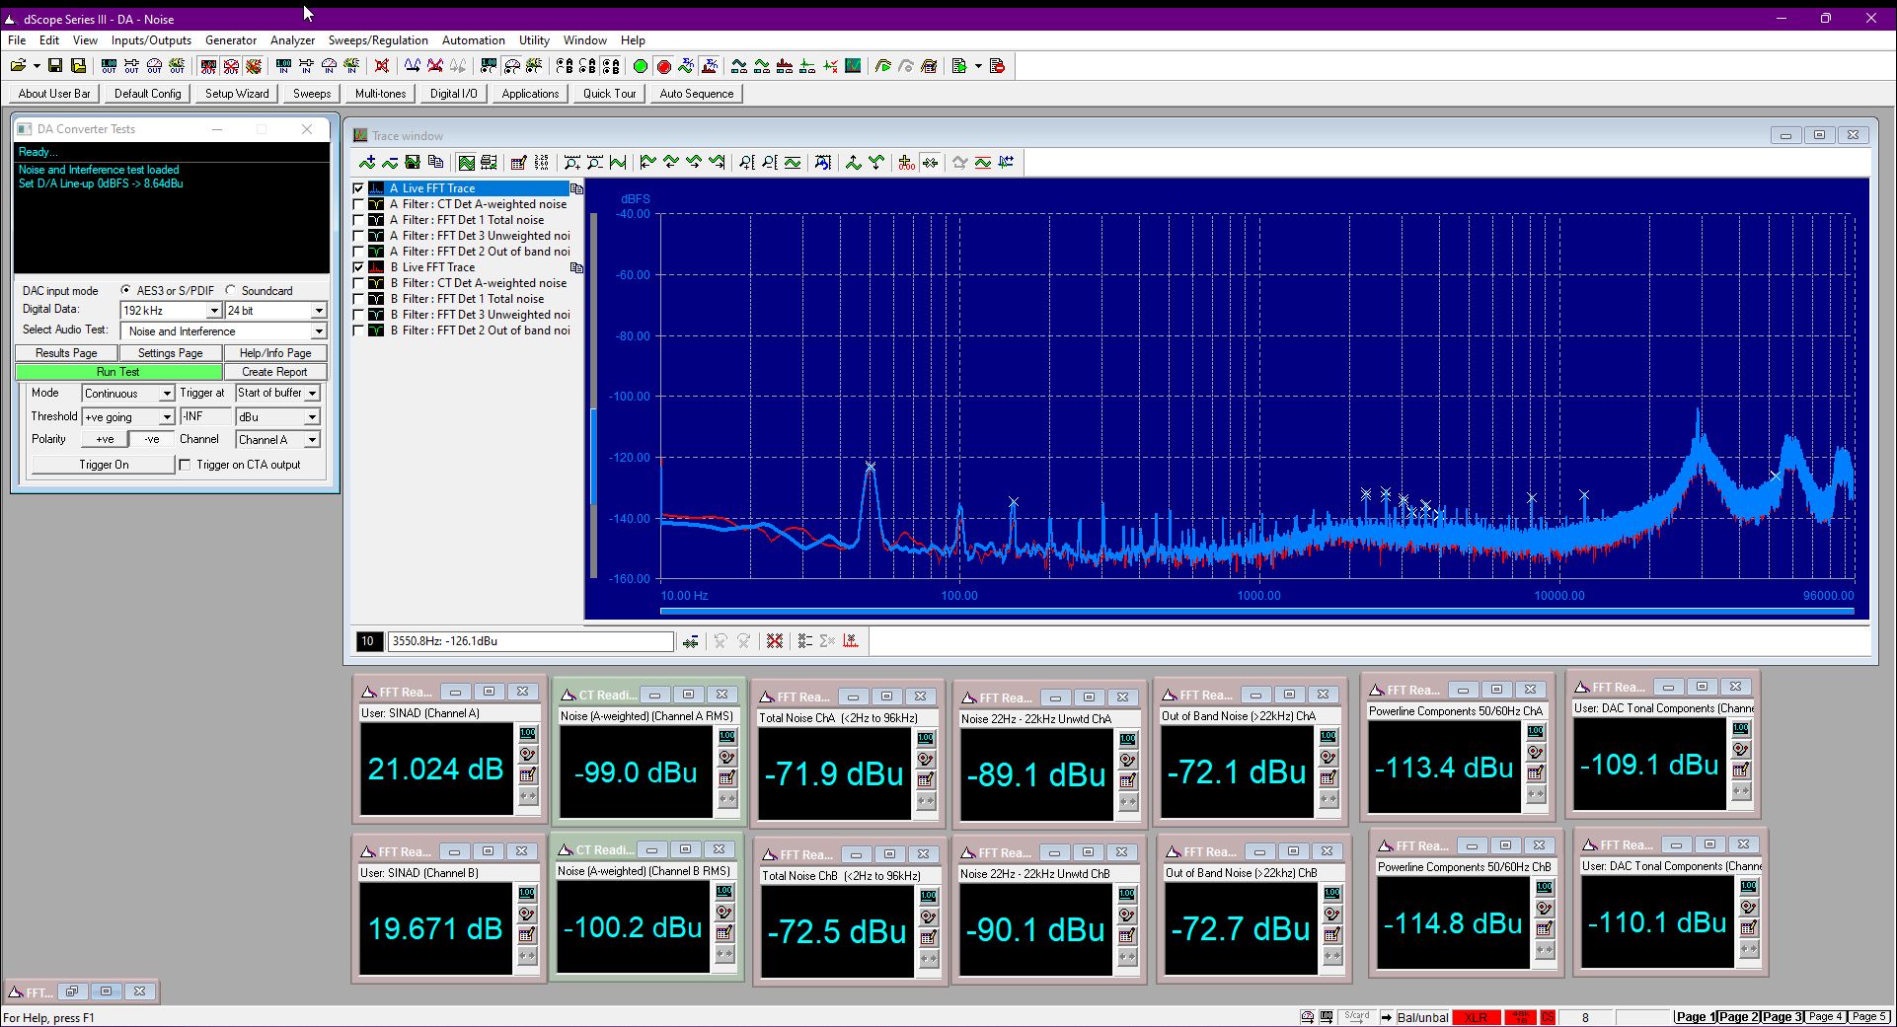Click the clear markers red X icon

775,641
